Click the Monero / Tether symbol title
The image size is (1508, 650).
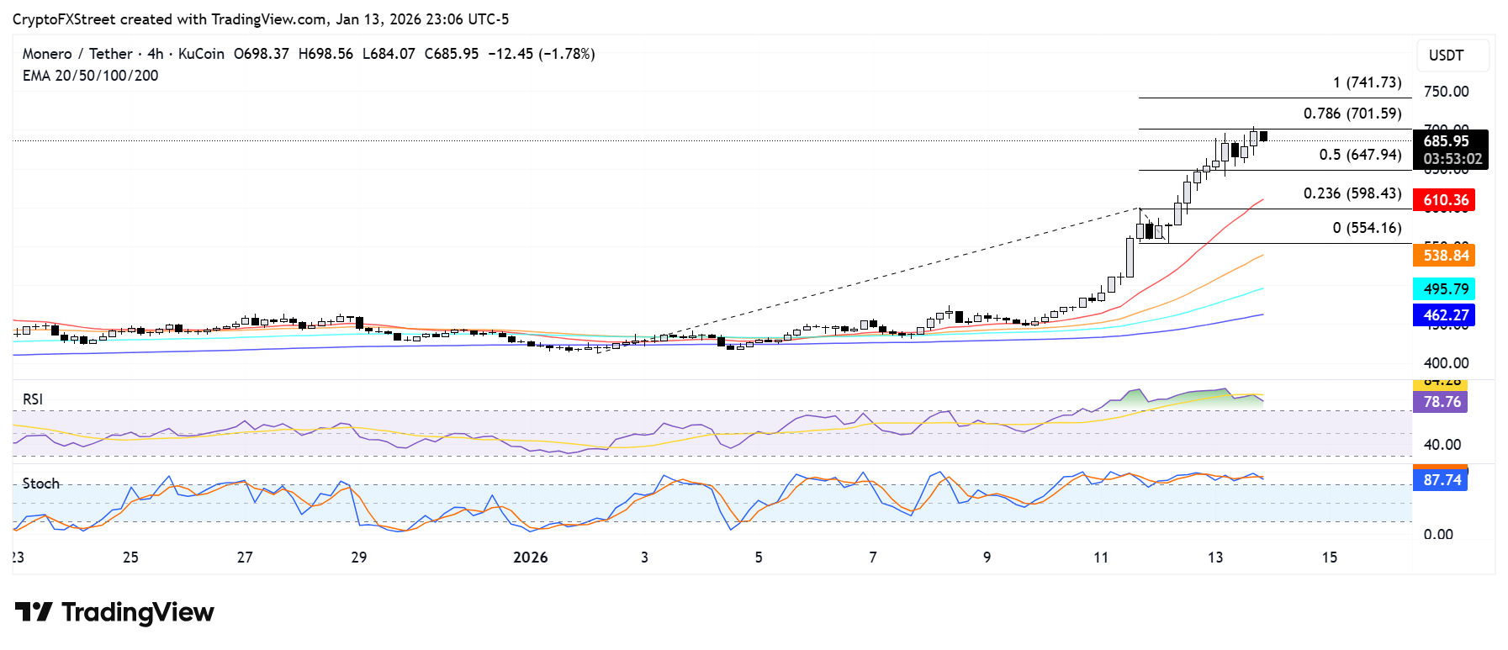click(x=77, y=54)
